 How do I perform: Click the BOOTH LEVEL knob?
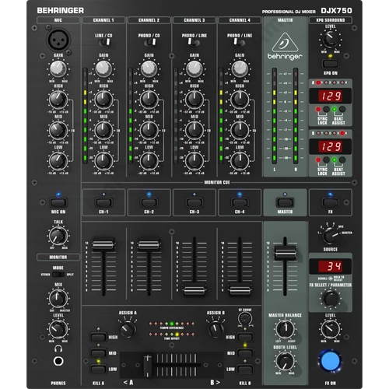285,361
